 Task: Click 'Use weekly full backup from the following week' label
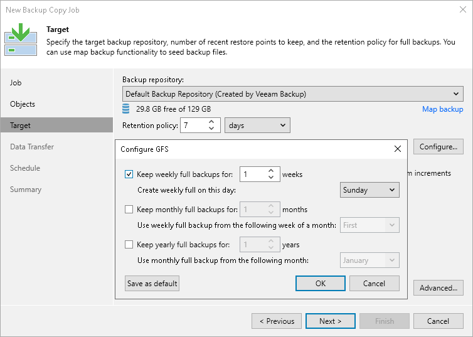[x=236, y=225]
